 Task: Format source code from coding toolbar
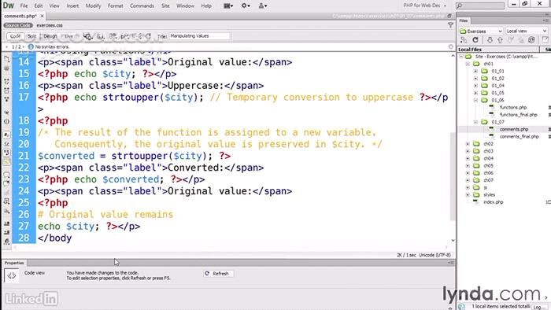[x=6, y=242]
